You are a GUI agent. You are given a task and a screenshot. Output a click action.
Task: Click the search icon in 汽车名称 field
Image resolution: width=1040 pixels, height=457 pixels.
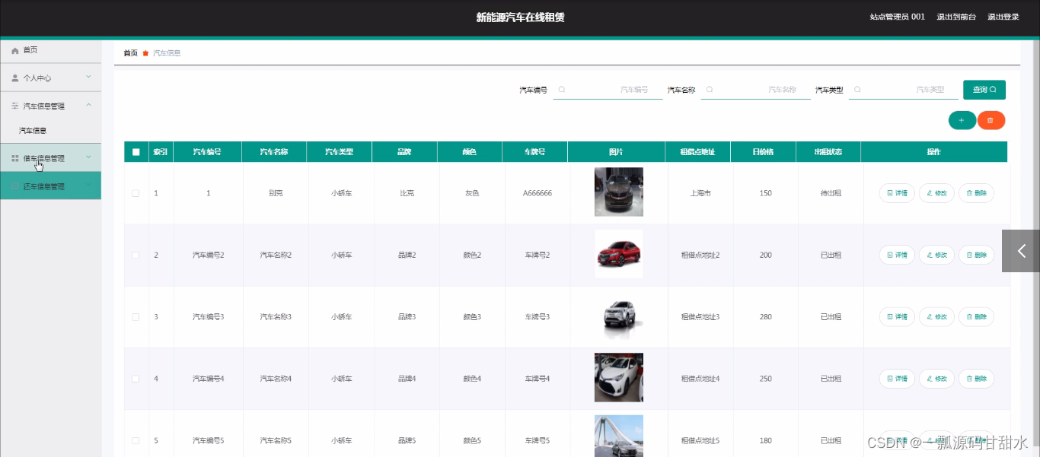[x=710, y=90]
